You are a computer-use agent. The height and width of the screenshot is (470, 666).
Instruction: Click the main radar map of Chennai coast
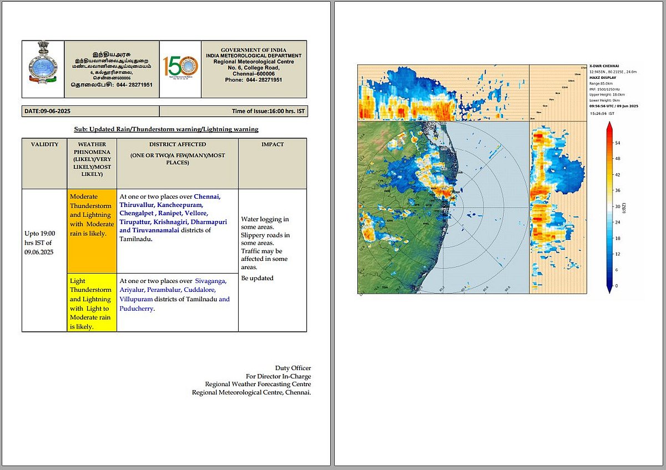click(x=443, y=208)
